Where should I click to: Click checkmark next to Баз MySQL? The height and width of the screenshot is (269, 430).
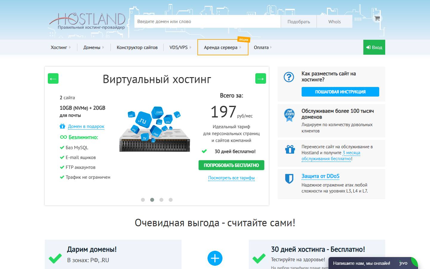coord(62,147)
